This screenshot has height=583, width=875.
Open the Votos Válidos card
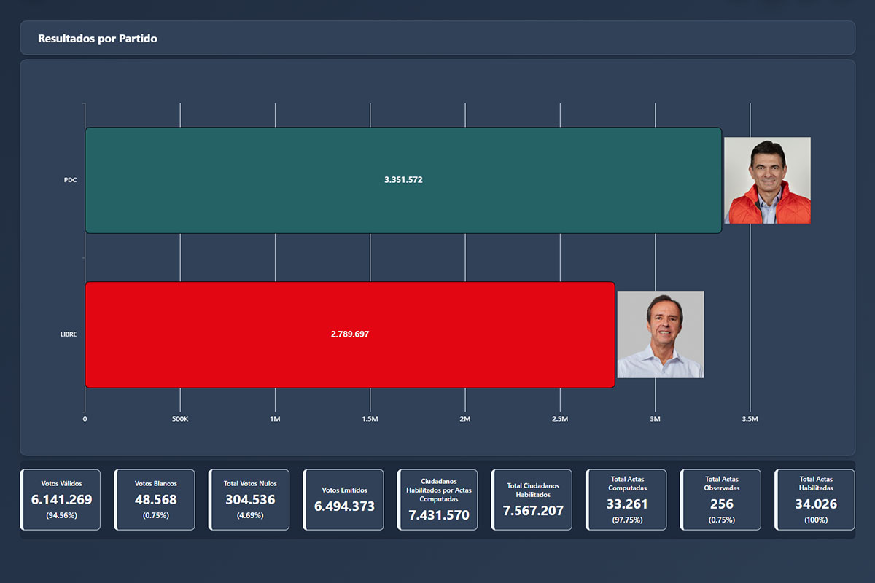tap(61, 499)
